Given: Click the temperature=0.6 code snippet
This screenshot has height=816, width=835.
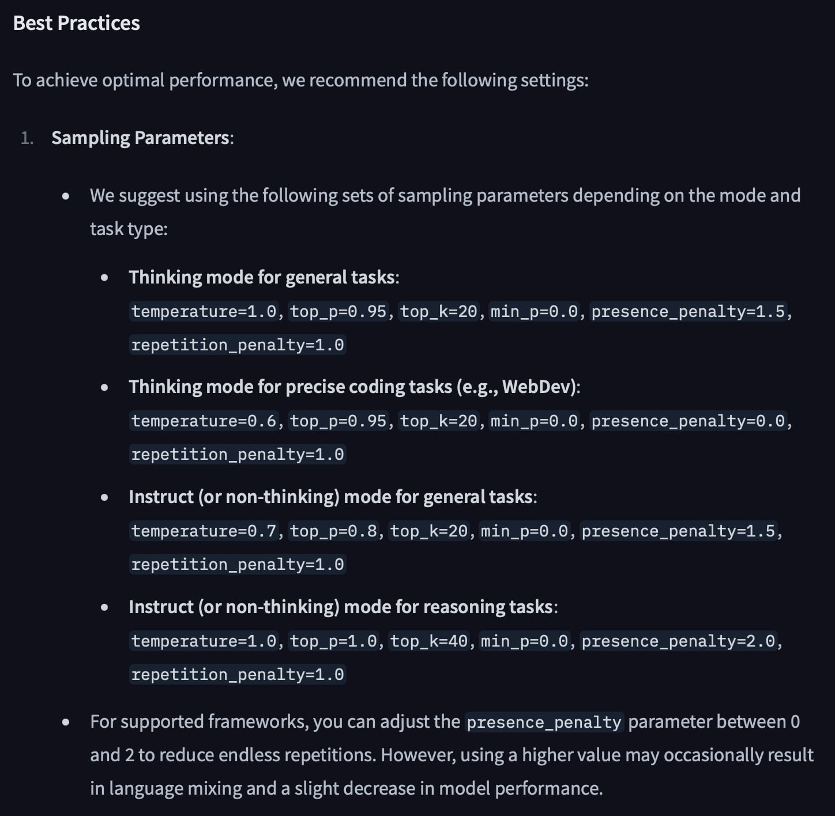Looking at the screenshot, I should (x=204, y=421).
